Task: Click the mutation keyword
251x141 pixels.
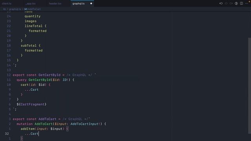Action: [24, 124]
